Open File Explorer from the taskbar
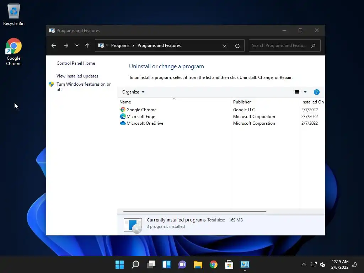The height and width of the screenshot is (273, 364). pos(198,264)
